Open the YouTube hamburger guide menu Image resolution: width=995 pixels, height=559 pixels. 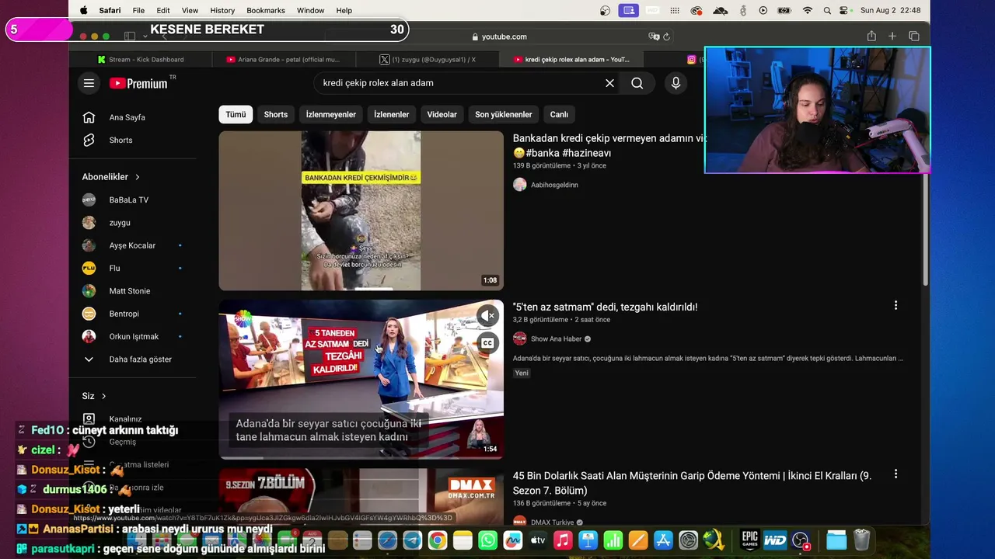89,83
